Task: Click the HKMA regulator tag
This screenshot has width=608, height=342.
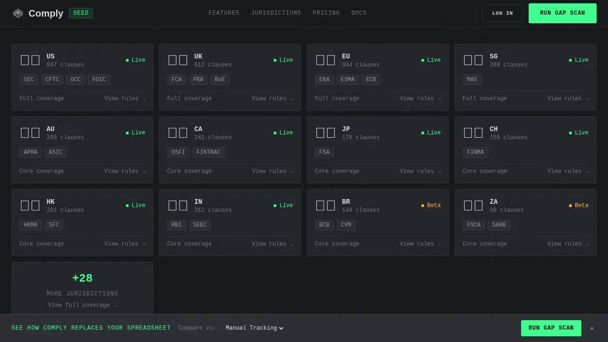Action: click(x=30, y=225)
